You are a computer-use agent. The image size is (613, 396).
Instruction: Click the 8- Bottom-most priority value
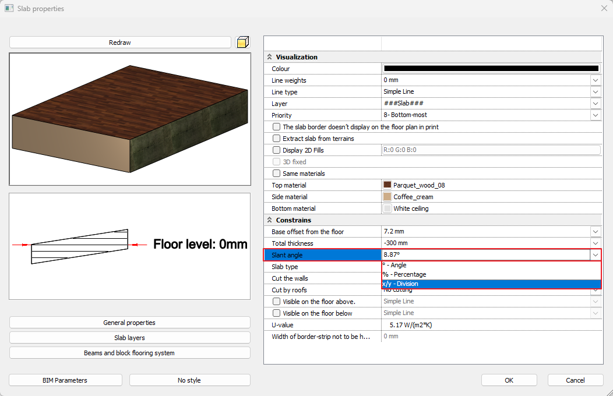[x=405, y=115]
